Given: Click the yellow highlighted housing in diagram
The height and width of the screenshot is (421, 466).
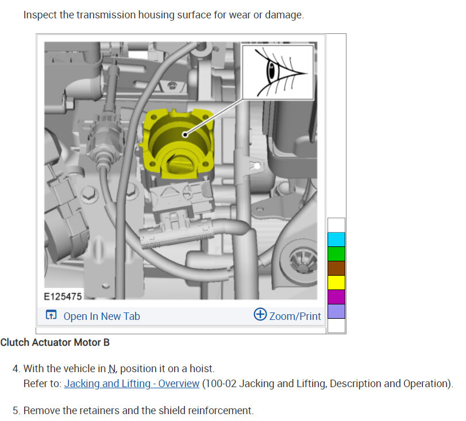Looking at the screenshot, I should (178, 144).
